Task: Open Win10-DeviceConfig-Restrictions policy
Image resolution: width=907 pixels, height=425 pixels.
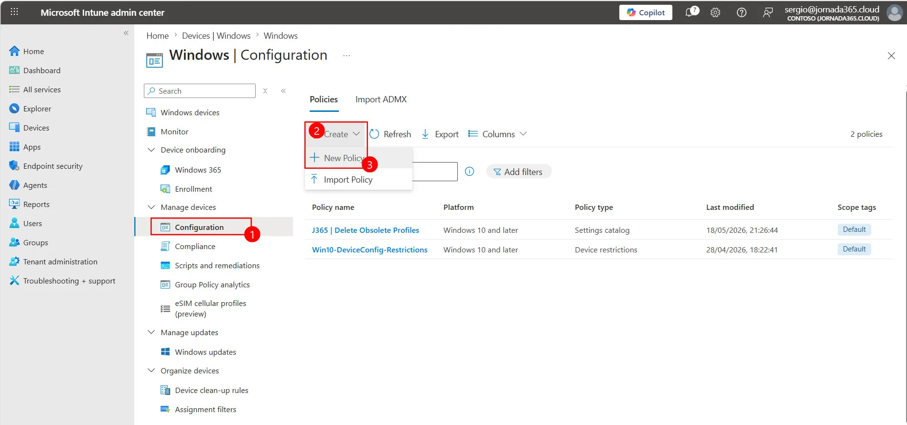Action: (x=369, y=250)
